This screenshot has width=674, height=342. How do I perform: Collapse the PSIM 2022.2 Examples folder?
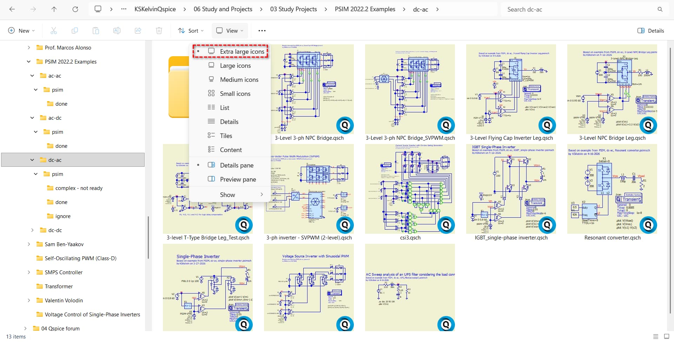[29, 62]
